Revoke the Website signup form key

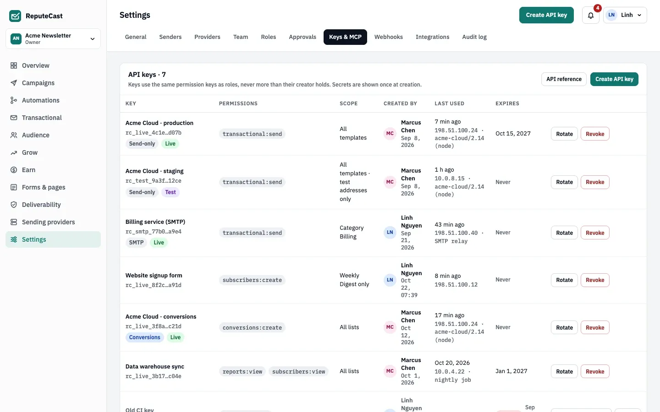tap(595, 280)
